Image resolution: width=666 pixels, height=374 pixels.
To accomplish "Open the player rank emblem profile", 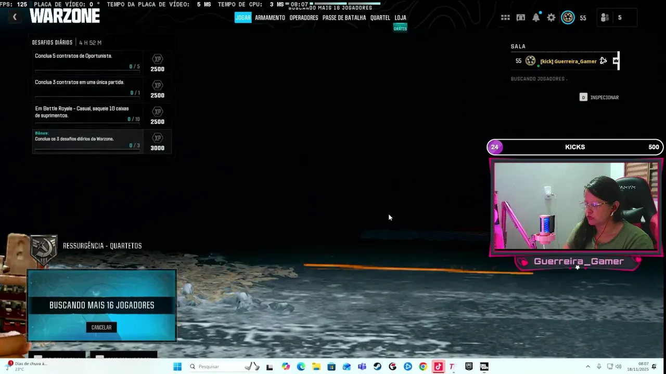I will (x=568, y=18).
